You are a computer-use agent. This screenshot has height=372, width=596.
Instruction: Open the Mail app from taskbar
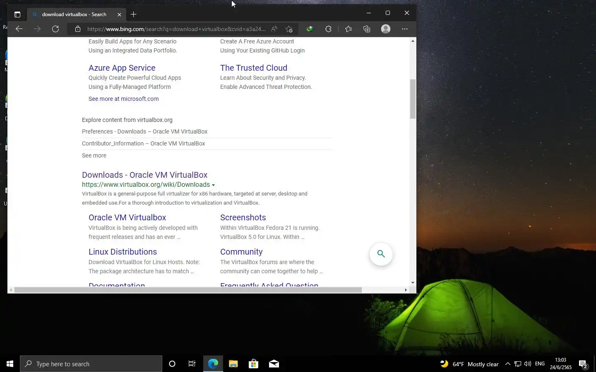(x=274, y=364)
